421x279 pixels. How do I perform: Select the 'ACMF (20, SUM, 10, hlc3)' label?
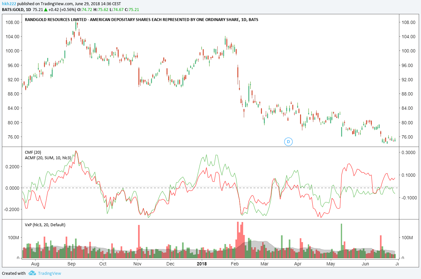(48, 158)
